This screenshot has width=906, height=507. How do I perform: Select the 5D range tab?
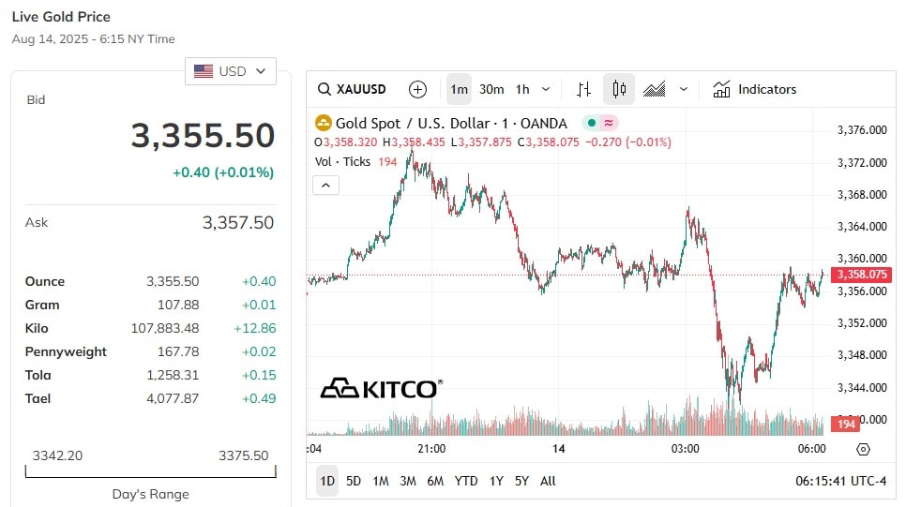pos(353,481)
